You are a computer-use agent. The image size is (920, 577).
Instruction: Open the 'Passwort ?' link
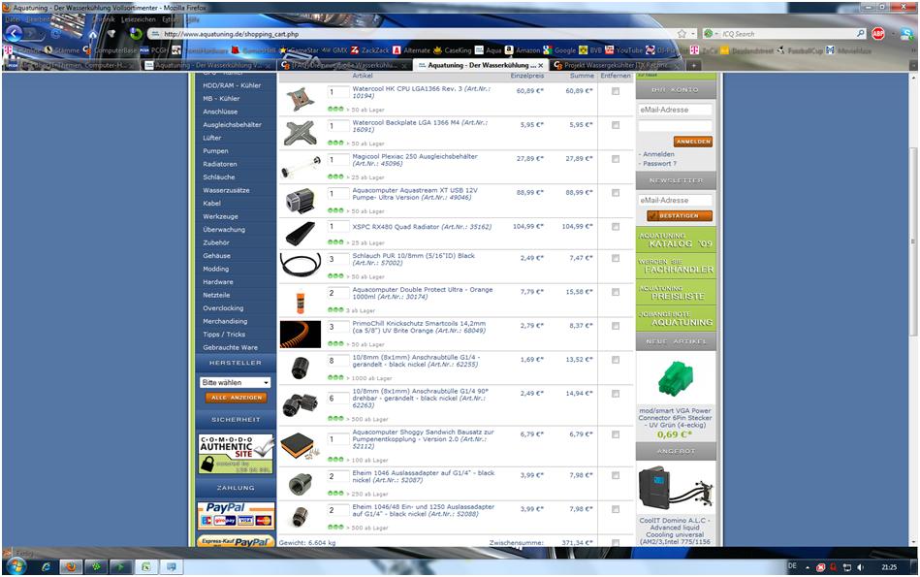pos(659,164)
